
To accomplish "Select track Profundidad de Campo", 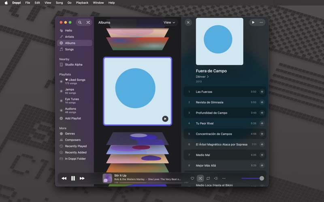I will point(225,113).
